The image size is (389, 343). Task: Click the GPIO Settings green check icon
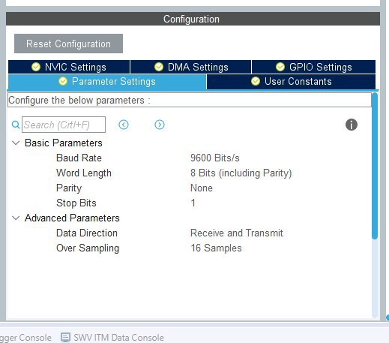[280, 67]
